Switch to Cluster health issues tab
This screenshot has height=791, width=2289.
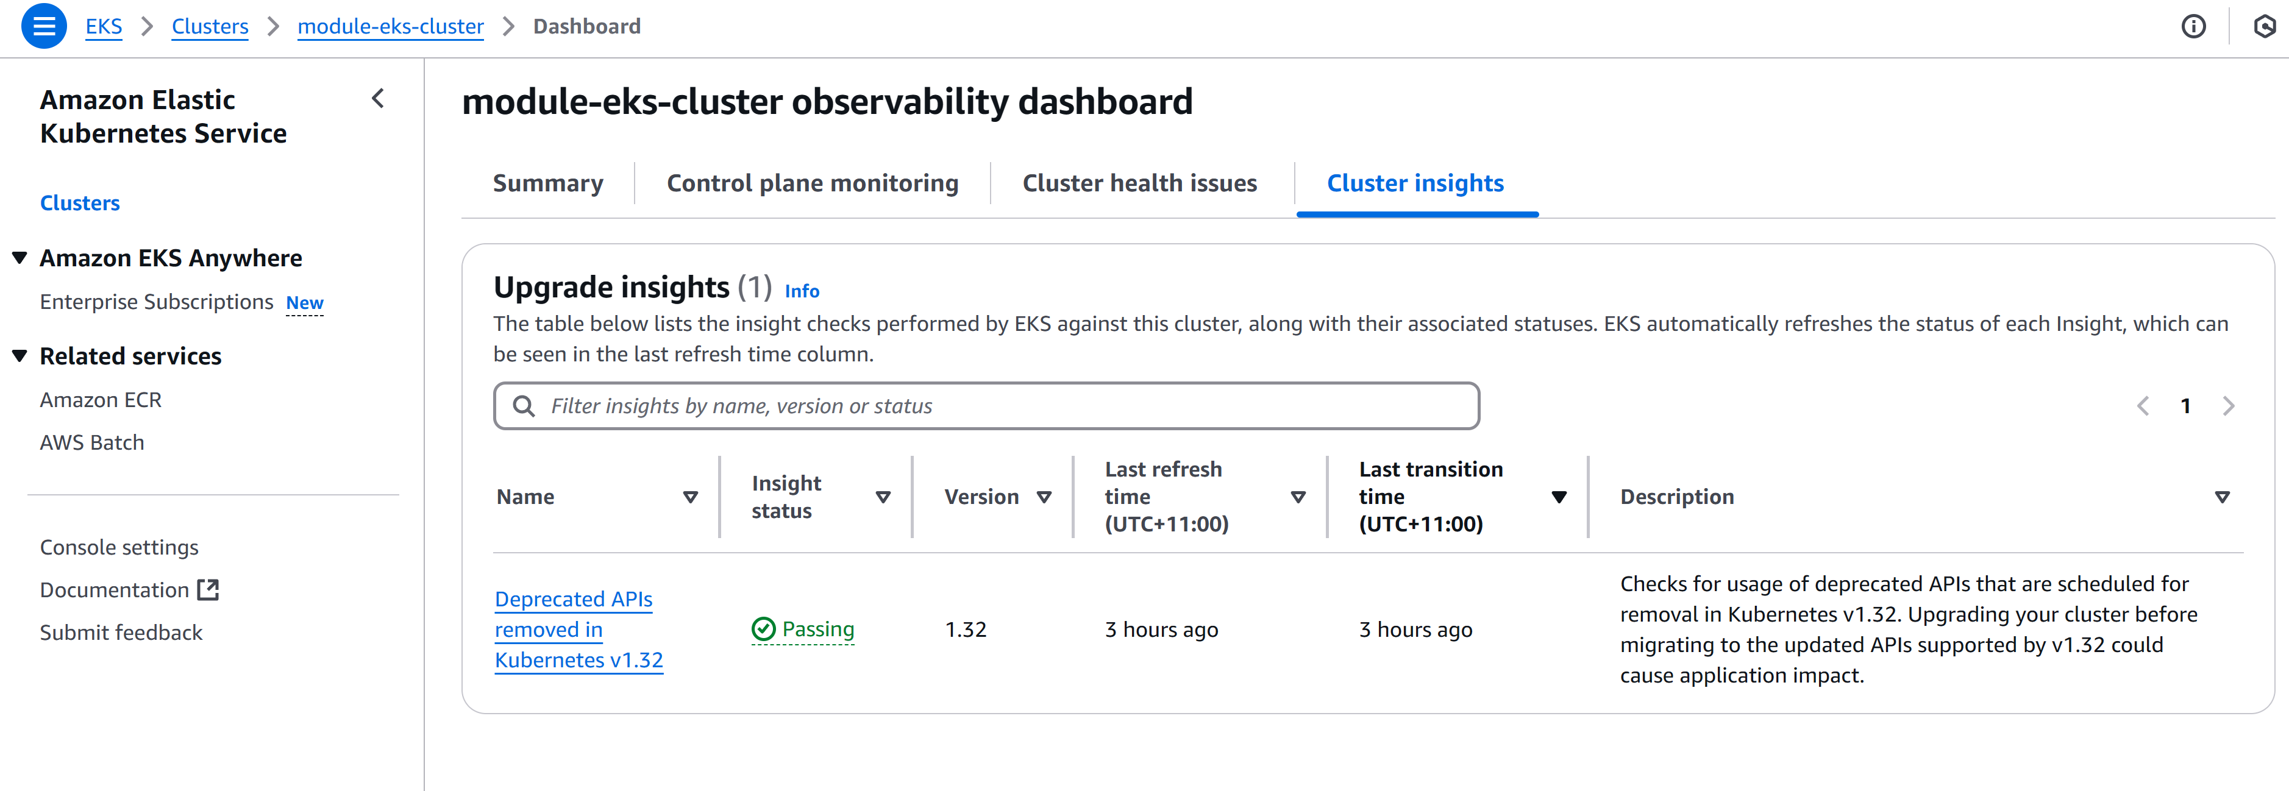click(1139, 183)
